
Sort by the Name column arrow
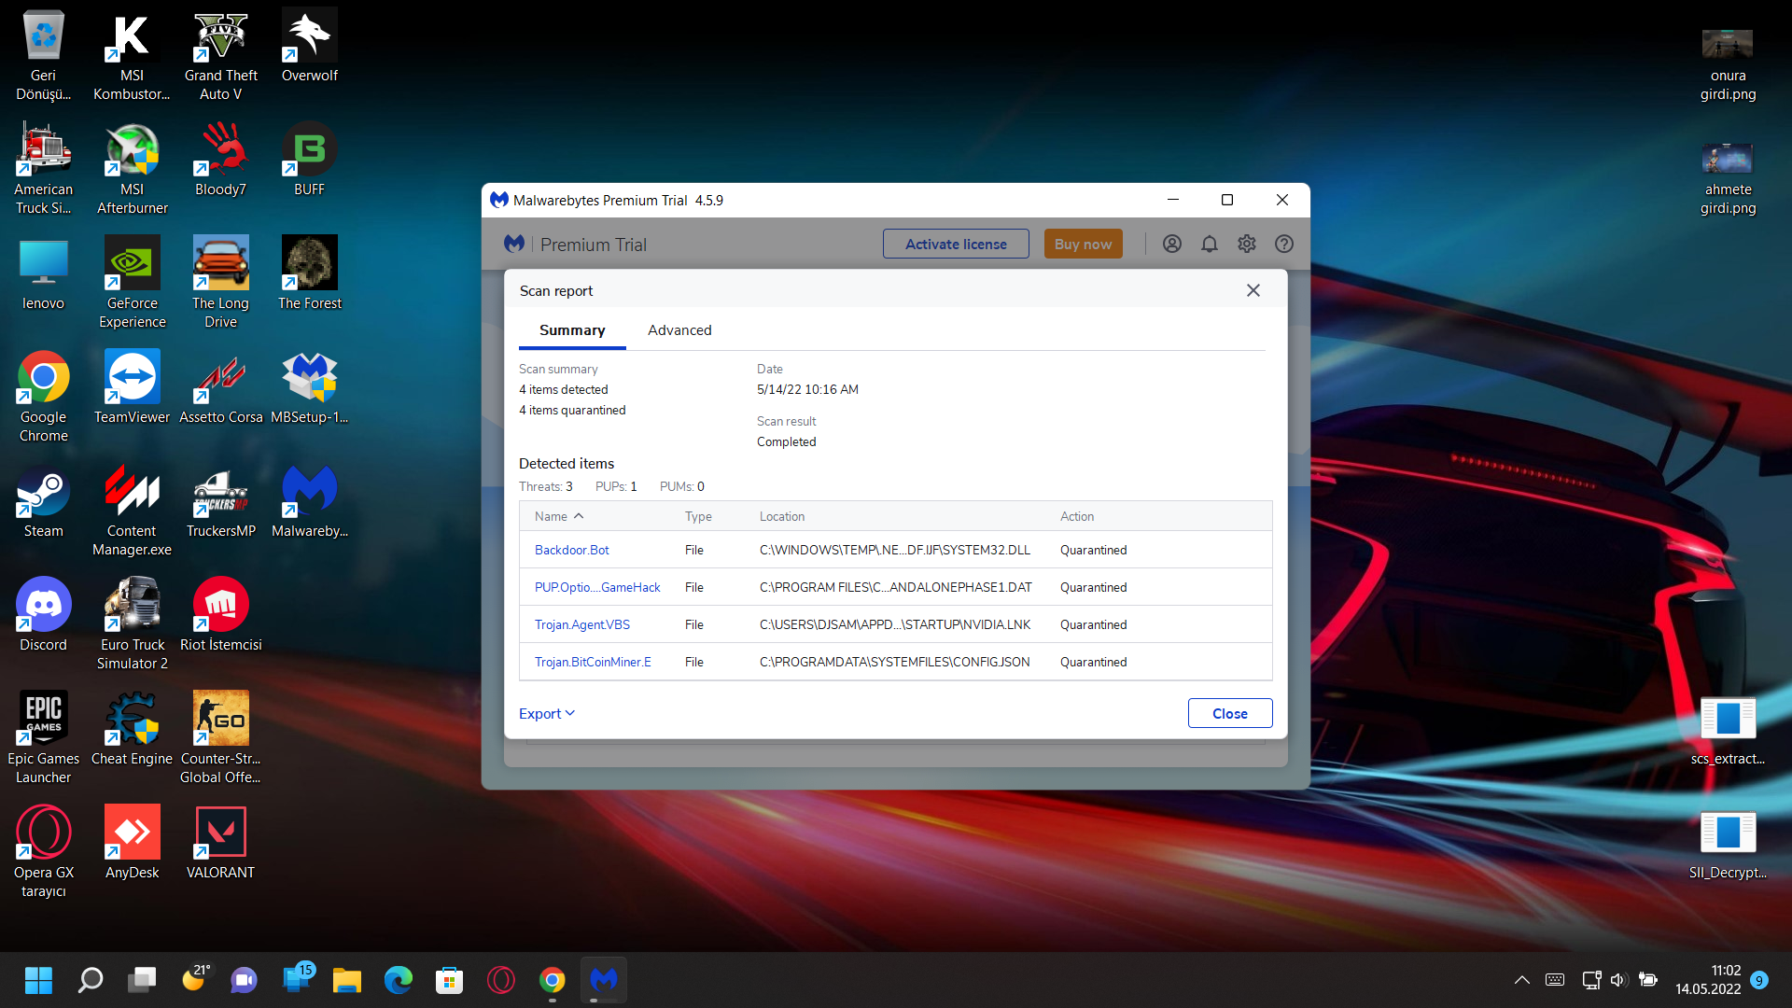579,516
